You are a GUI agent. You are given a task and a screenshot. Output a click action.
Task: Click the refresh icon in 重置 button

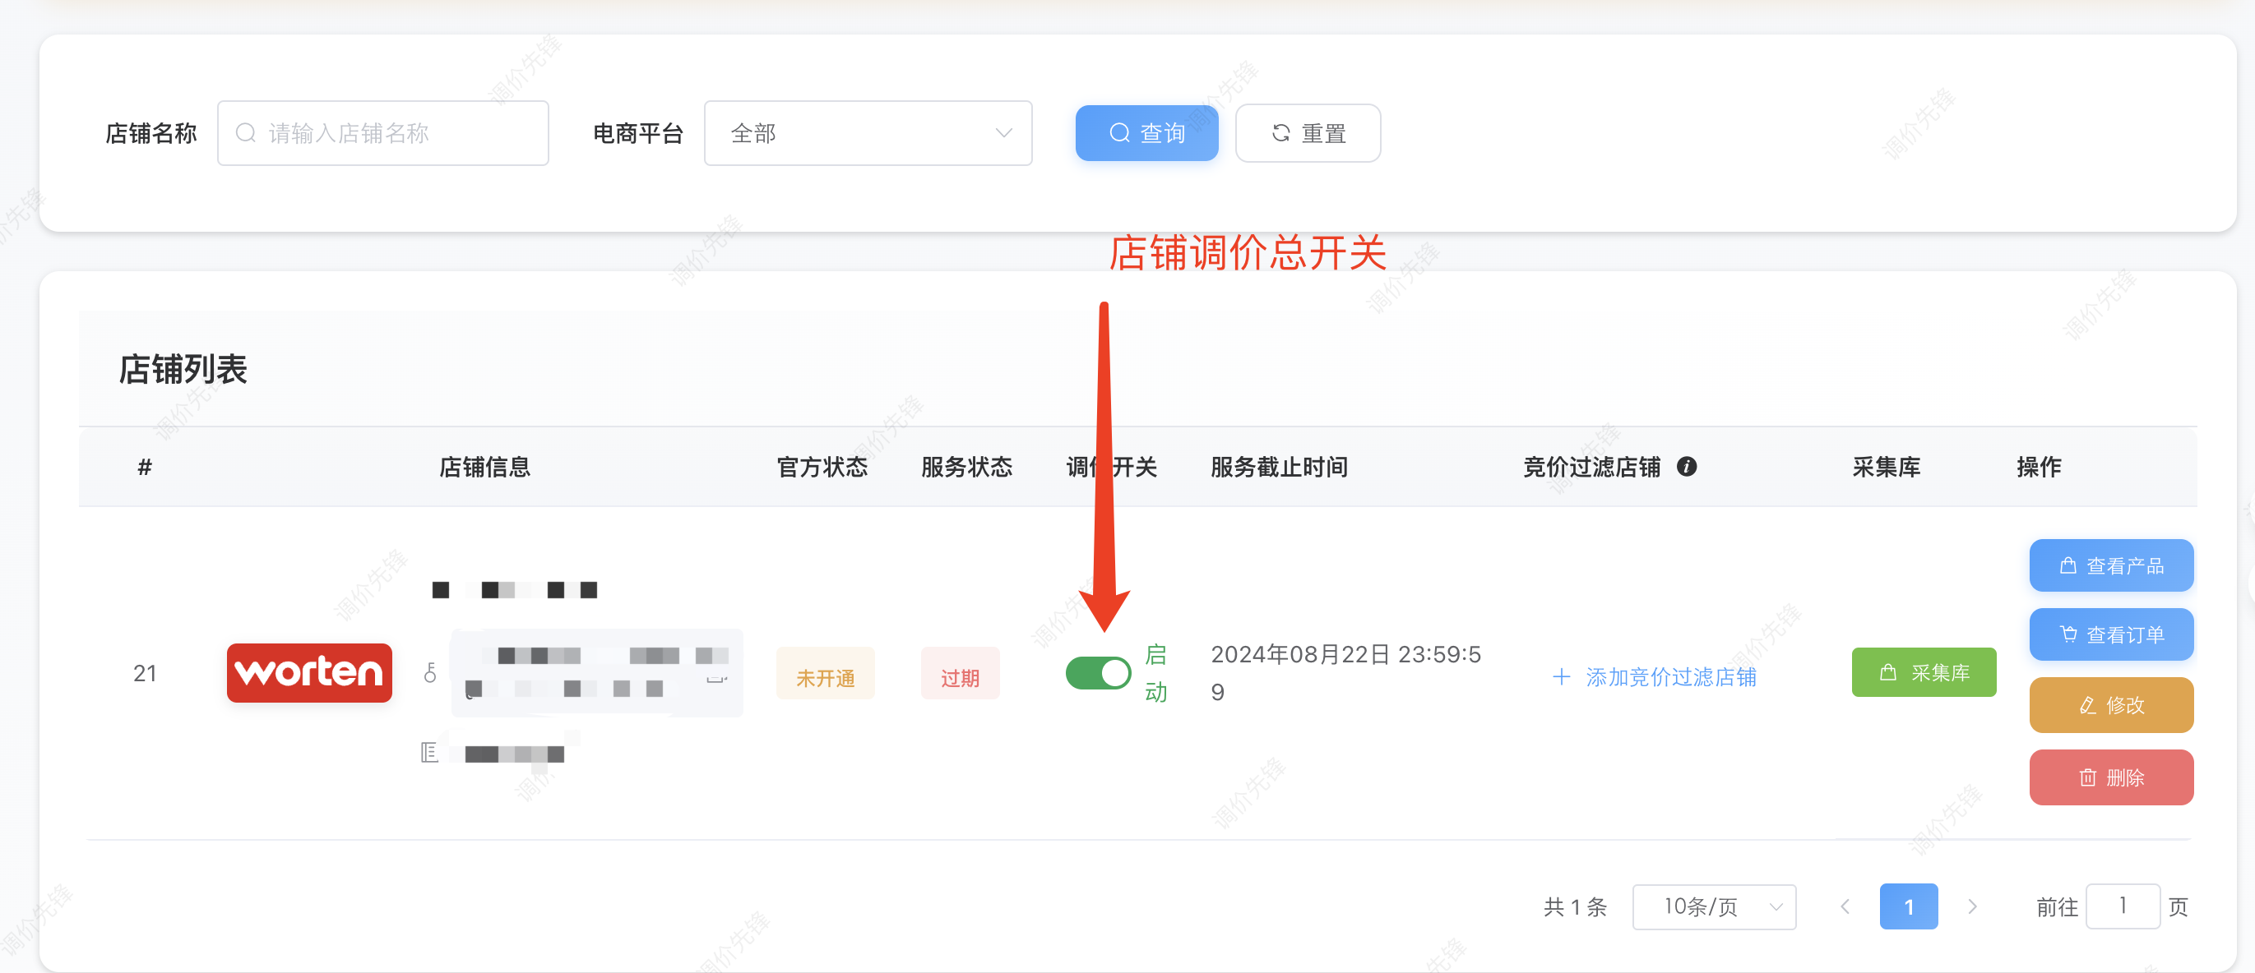pyautogui.click(x=1280, y=133)
